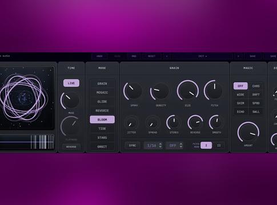Toggle the LIVE button in TIME panel
This screenshot has width=277, height=205.
(71, 83)
